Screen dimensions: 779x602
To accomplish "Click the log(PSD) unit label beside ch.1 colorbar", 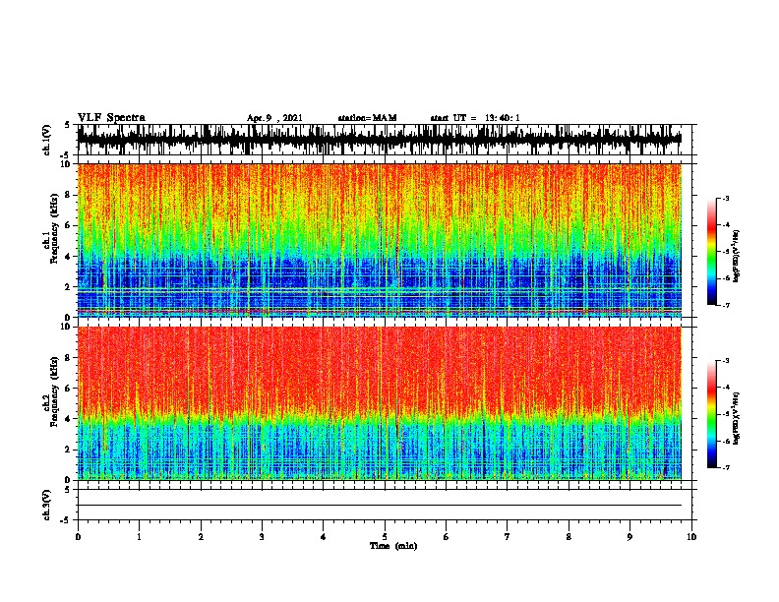I will 737,256.
